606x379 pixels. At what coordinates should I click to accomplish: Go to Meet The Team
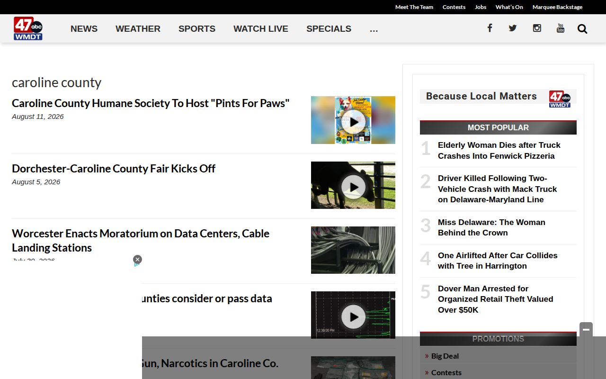[414, 7]
